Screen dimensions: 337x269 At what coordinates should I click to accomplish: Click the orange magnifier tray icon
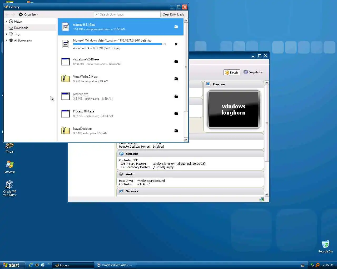(x=318, y=265)
